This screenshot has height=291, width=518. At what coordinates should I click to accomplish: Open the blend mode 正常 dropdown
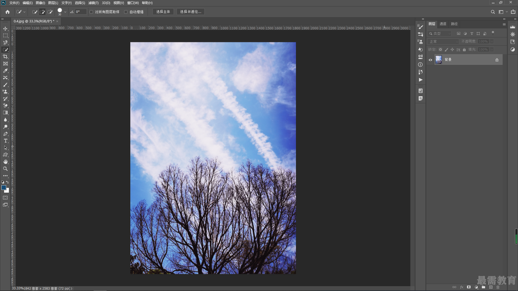(443, 41)
